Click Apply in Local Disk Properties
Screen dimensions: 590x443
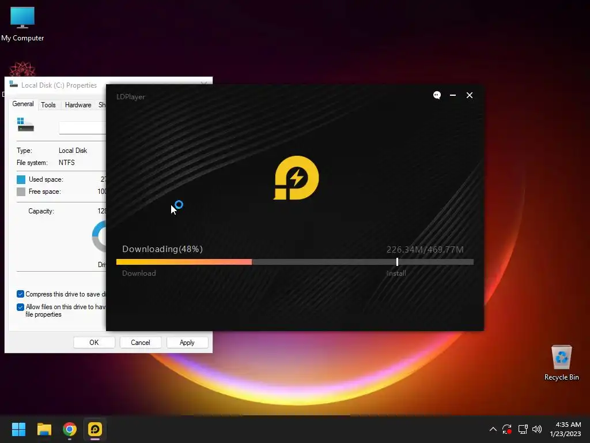[x=187, y=343]
